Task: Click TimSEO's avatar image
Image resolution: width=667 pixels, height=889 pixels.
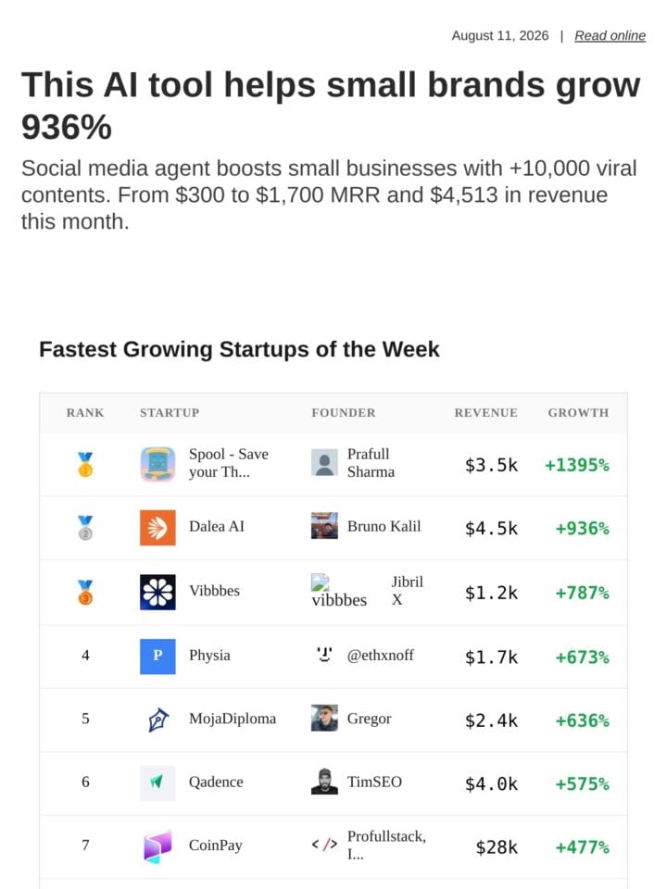Action: pos(324,782)
